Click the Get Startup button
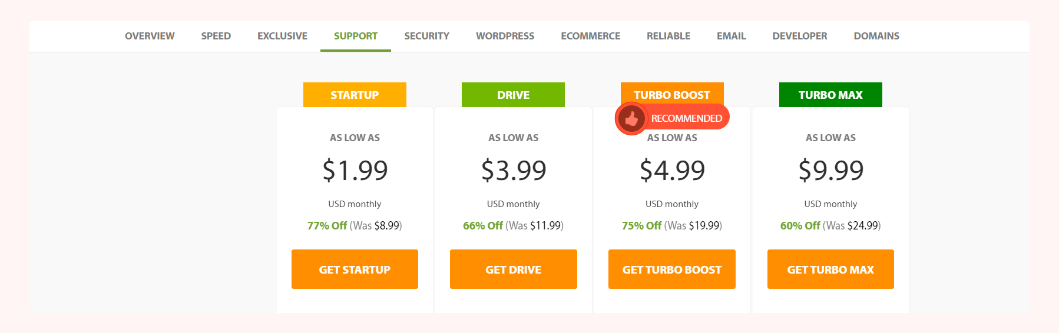Viewport: 1059px width, 333px height. [355, 269]
